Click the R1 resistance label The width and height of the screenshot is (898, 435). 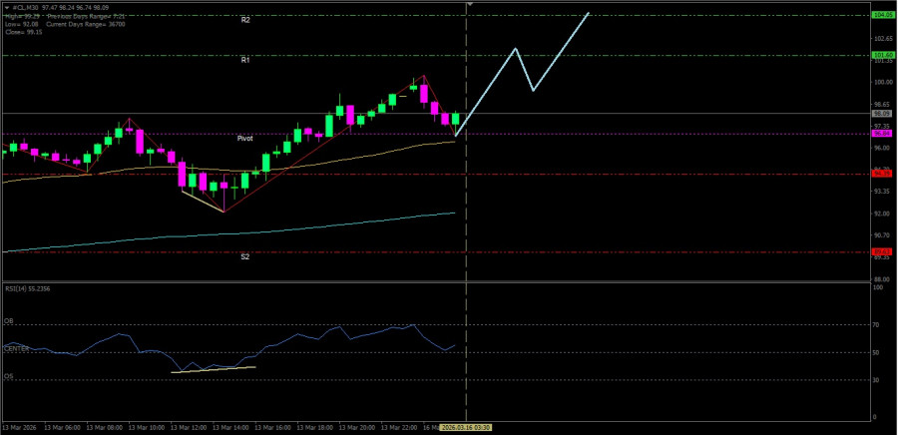coord(245,60)
